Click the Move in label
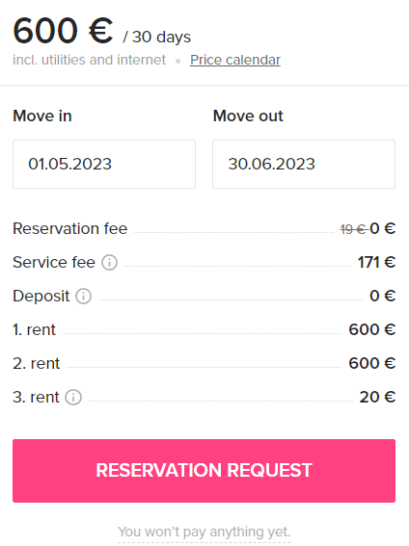Screen dimensions: 409x546 [x=42, y=116]
